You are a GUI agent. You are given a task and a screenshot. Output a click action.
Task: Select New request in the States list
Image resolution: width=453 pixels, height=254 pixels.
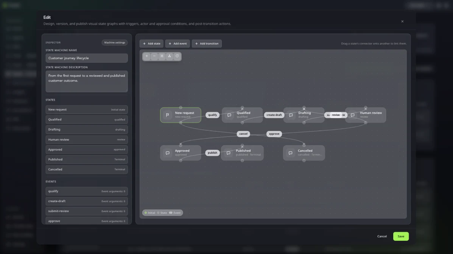(87, 109)
